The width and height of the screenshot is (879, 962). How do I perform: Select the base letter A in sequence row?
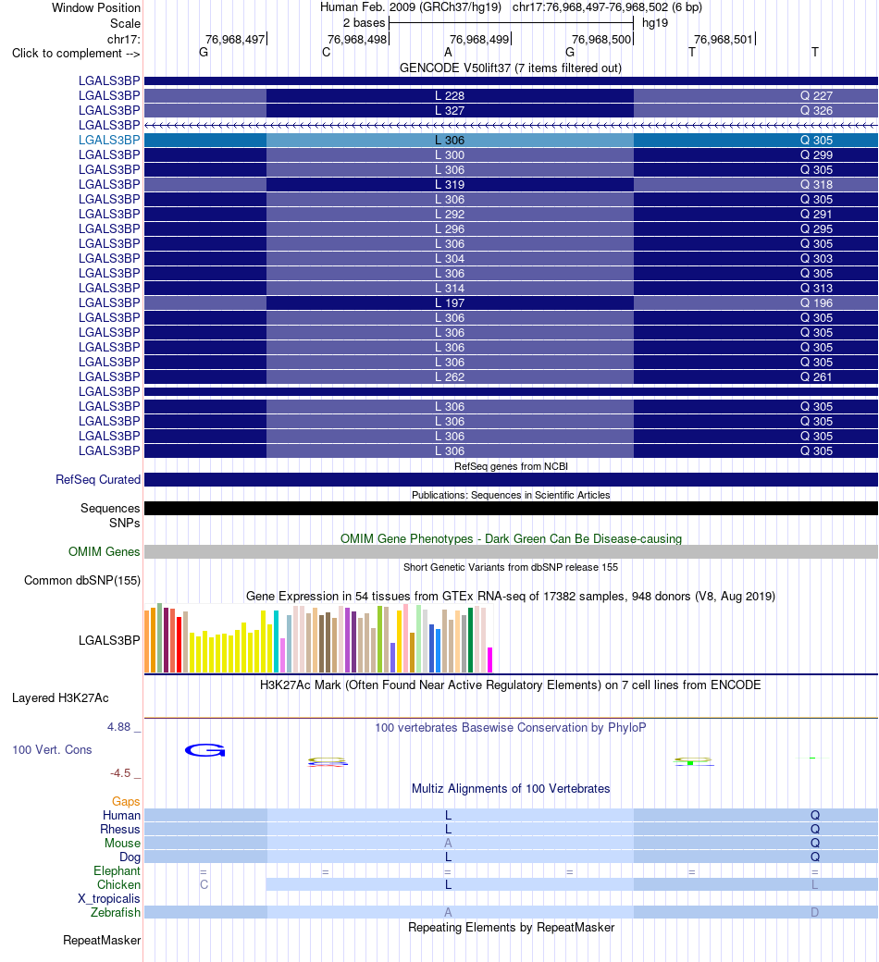point(448,53)
